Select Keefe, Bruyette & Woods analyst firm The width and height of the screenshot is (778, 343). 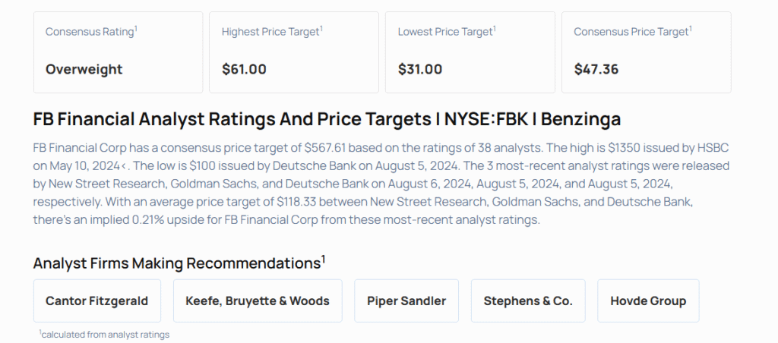pyautogui.click(x=258, y=301)
